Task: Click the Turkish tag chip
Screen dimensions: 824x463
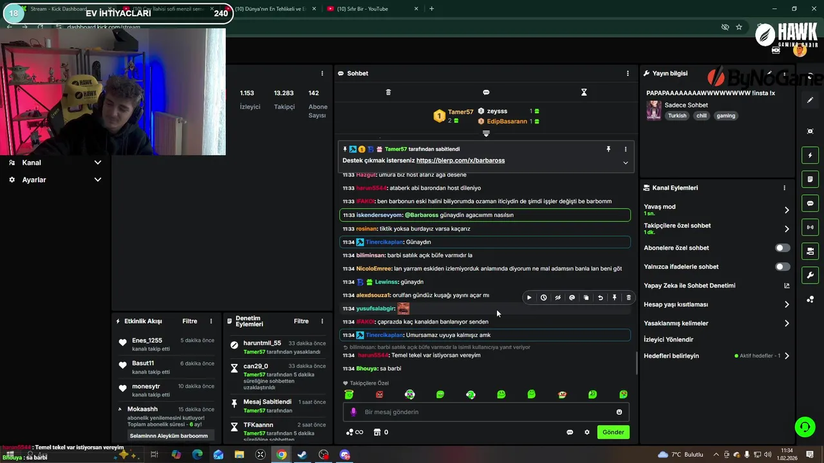Action: coord(677,116)
